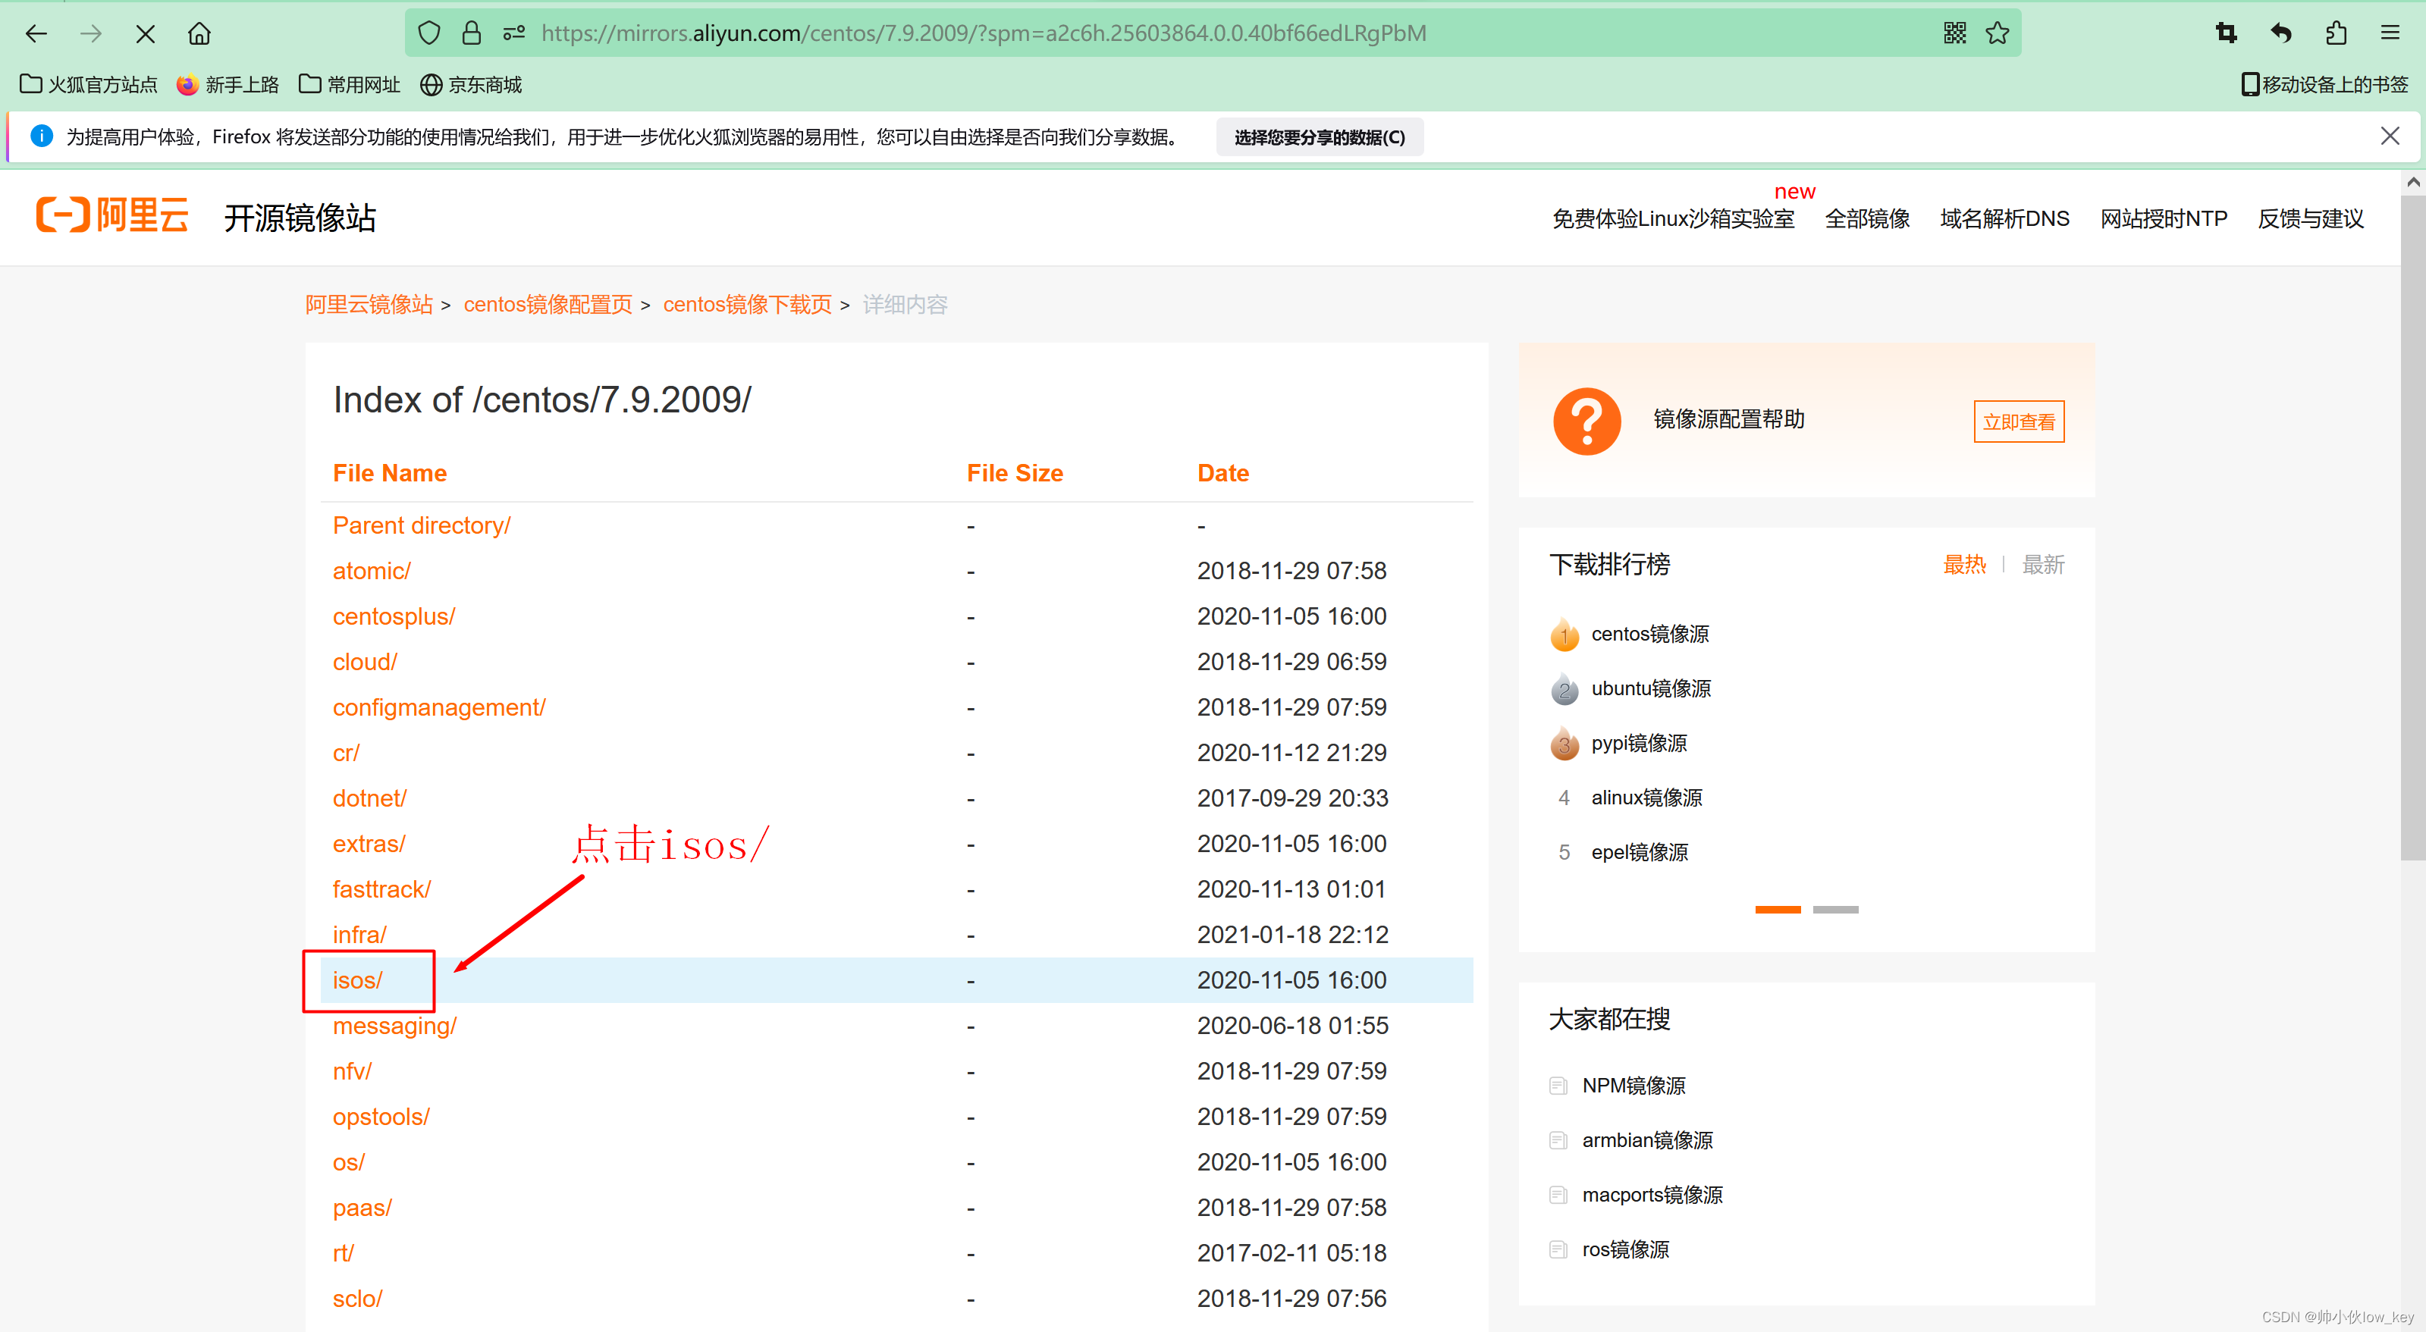The width and height of the screenshot is (2426, 1332).
Task: Open the atomic/ directory
Action: pyautogui.click(x=371, y=570)
